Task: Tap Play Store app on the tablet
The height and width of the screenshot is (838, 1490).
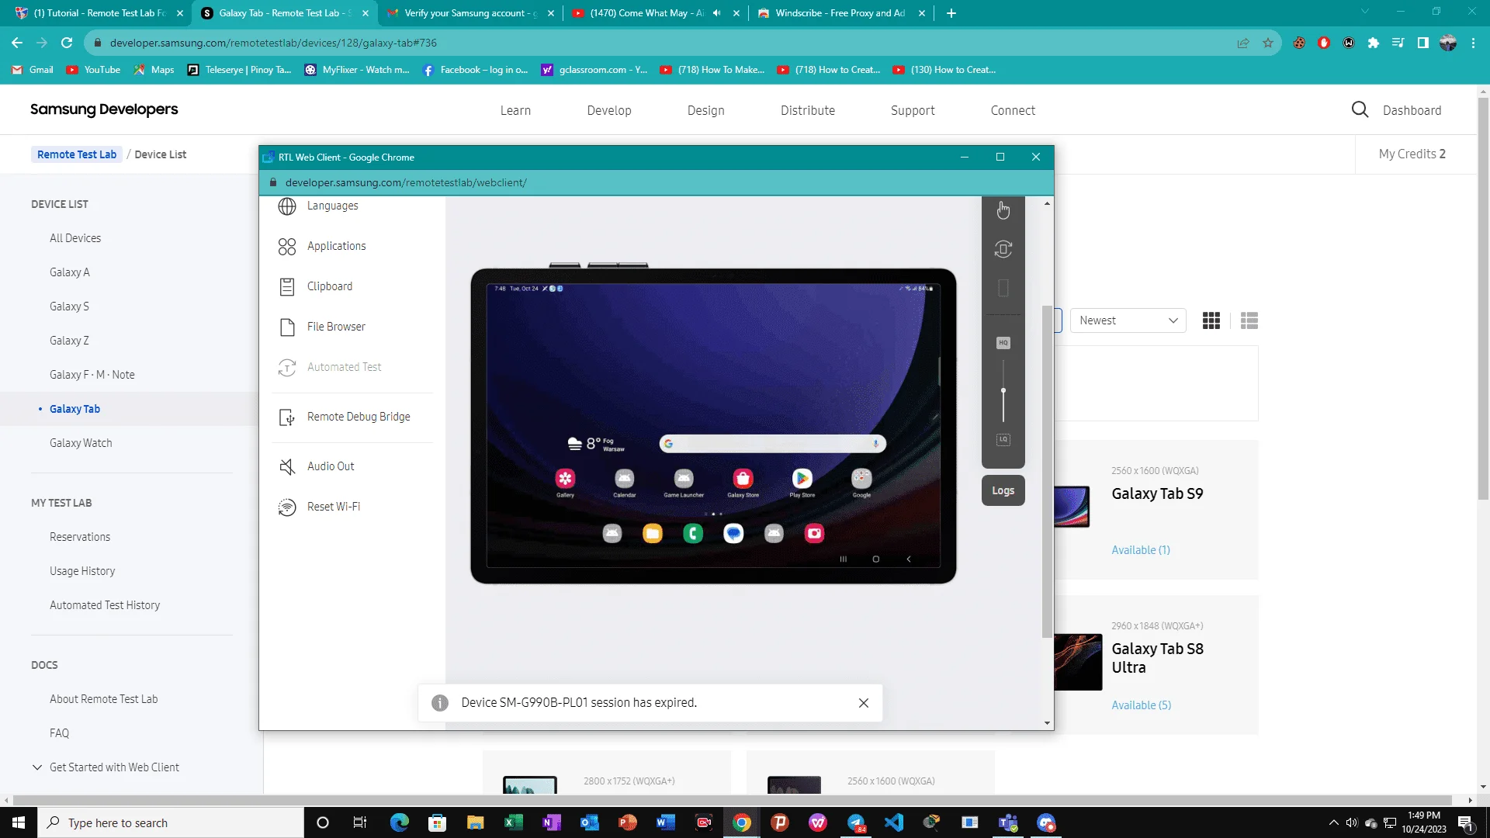Action: tap(802, 483)
